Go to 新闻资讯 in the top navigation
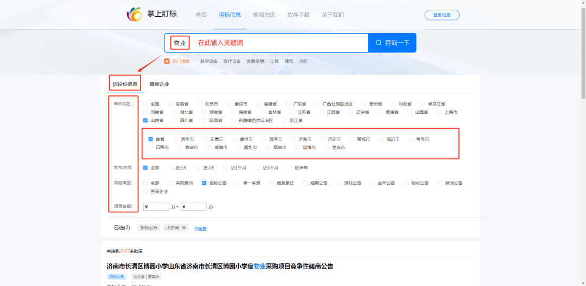Image resolution: width=586 pixels, height=286 pixels. [x=264, y=15]
